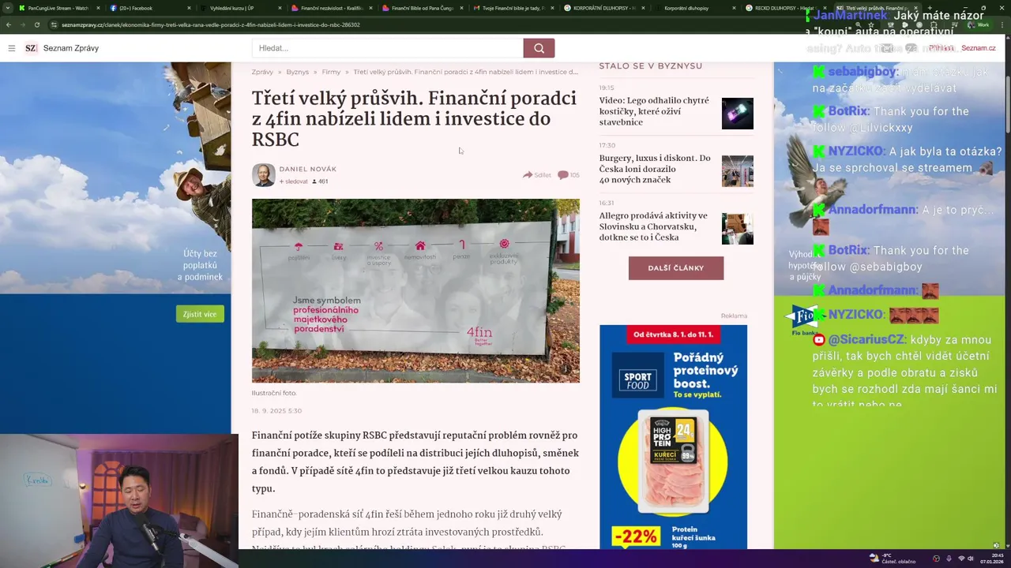Go forward with the browser forward arrow

click(x=23, y=24)
